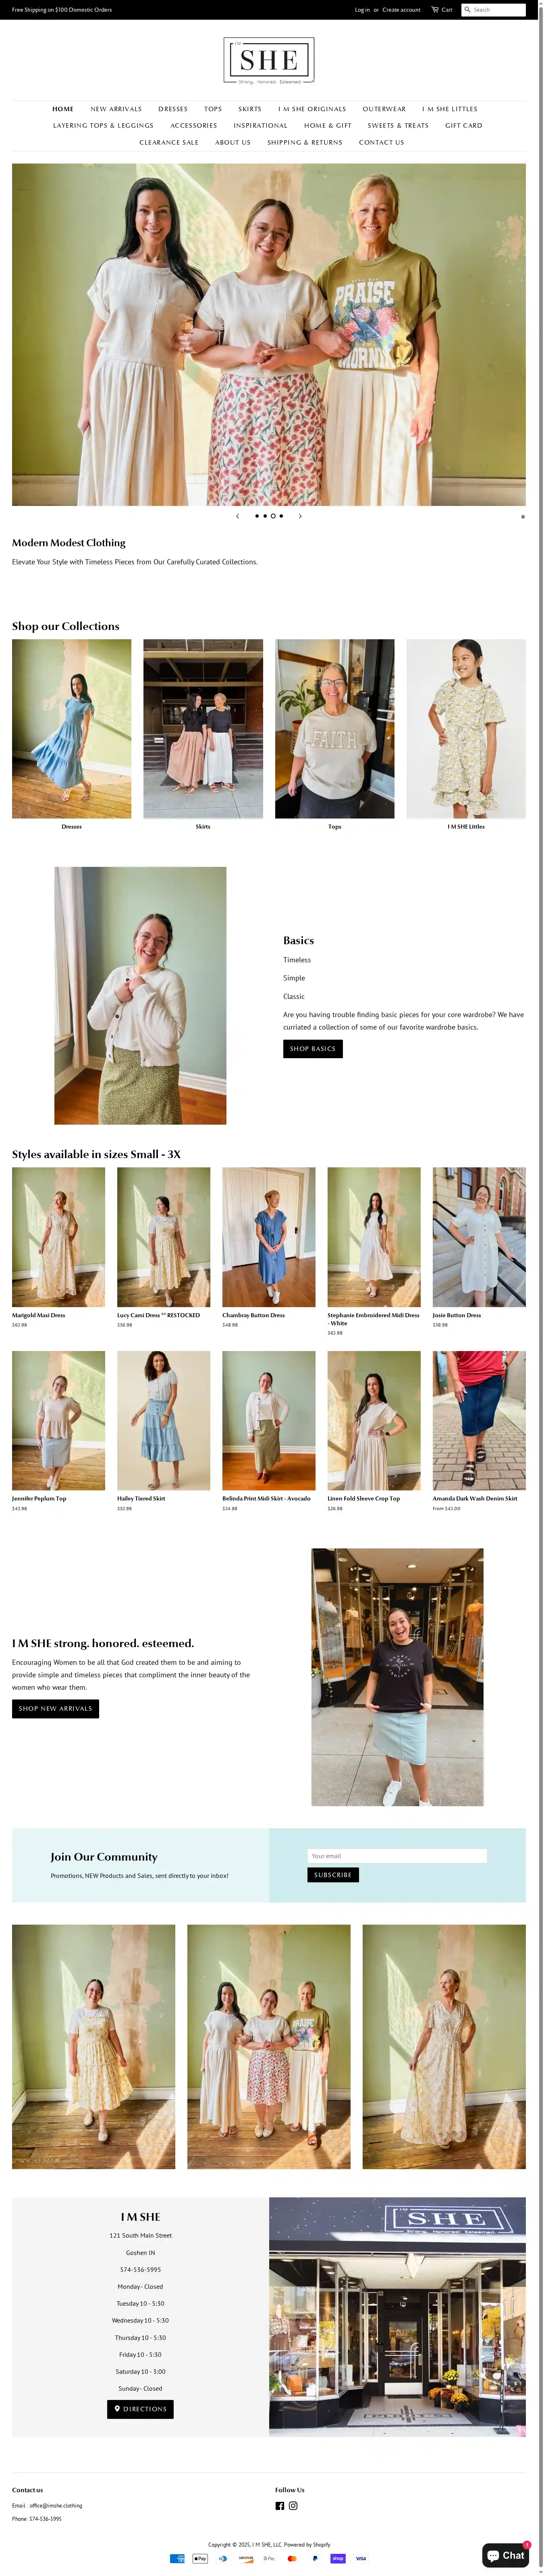Open Layering Tops & Leggings menu
The width and height of the screenshot is (544, 2576).
[103, 126]
